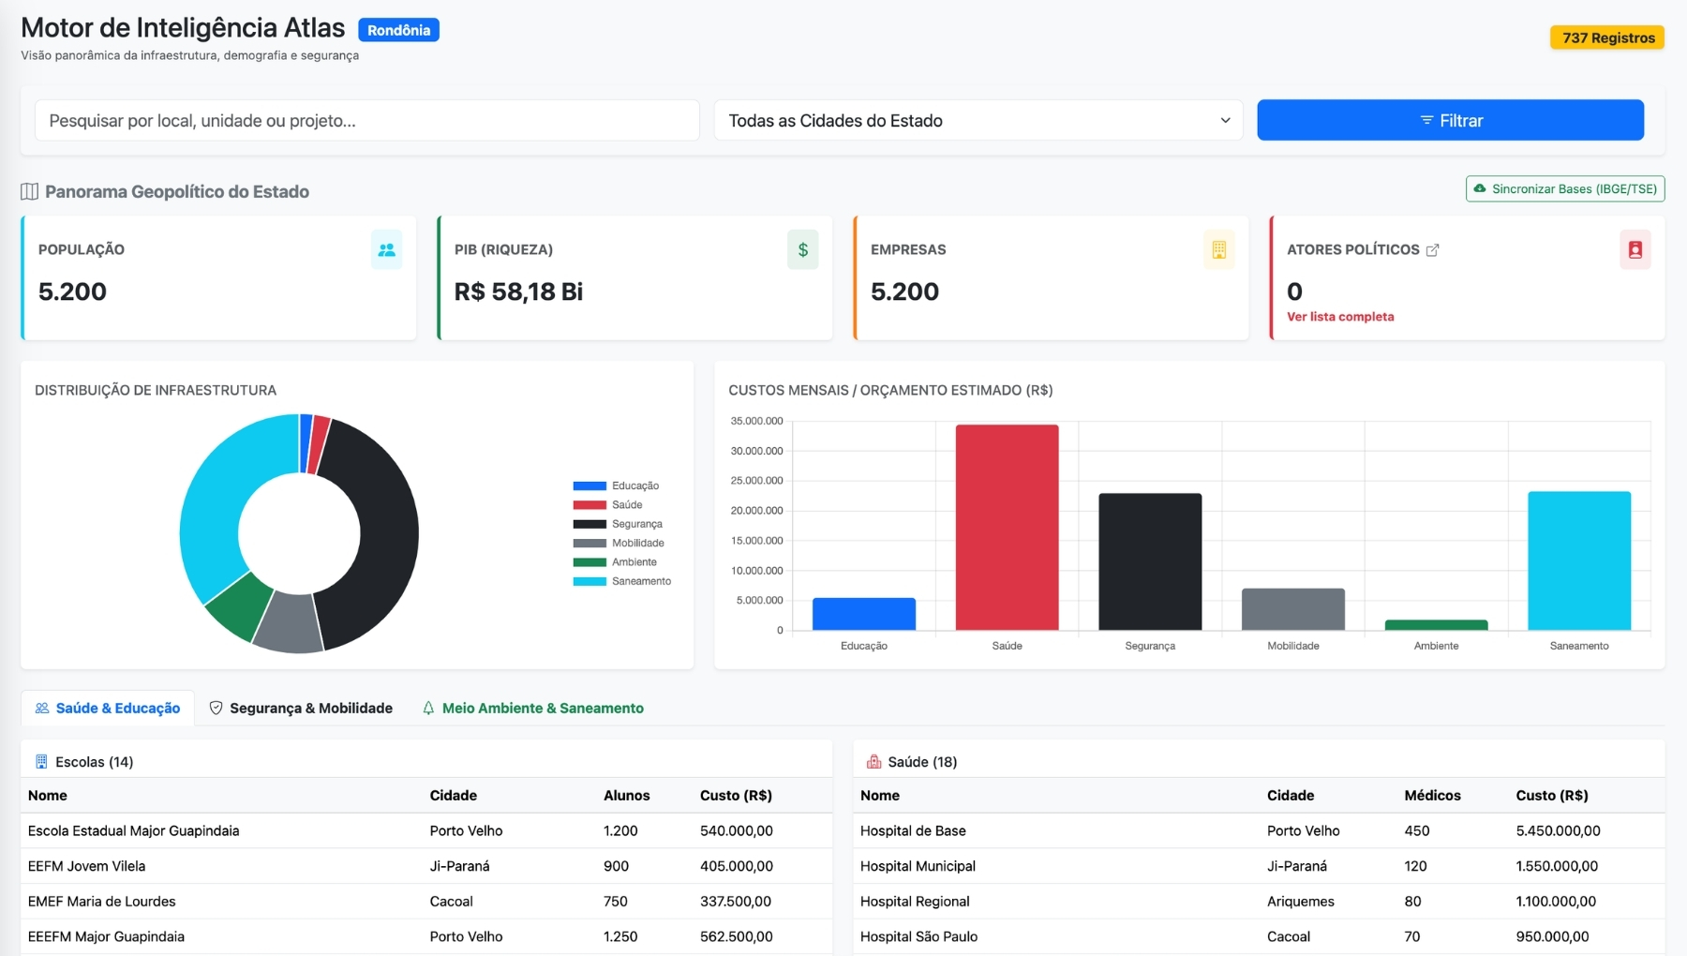The height and width of the screenshot is (956, 1687).
Task: Select EMEF Maria de Lourdes row
Action: click(x=426, y=902)
